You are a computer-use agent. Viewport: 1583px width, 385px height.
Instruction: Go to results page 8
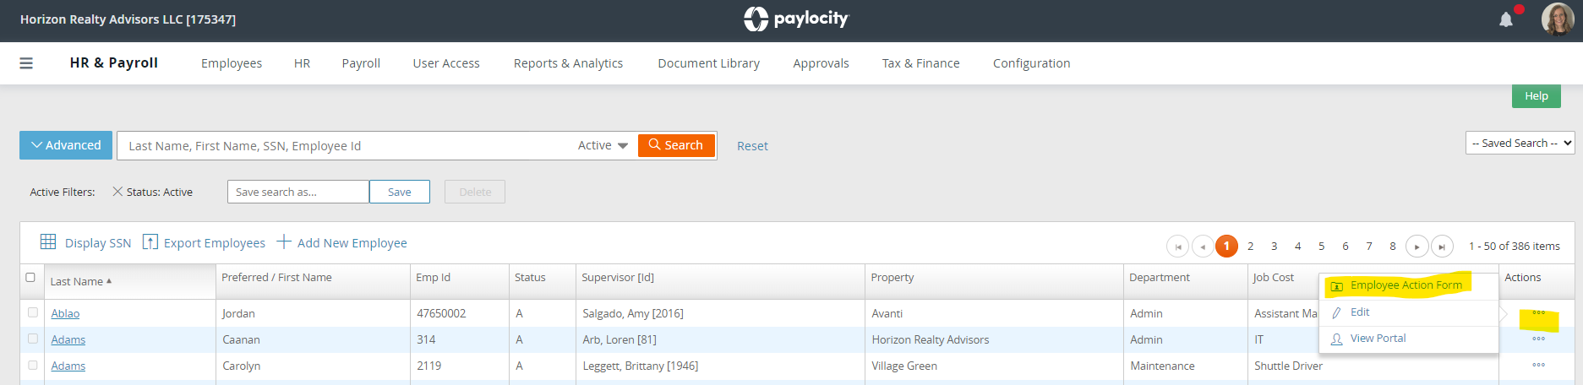coord(1392,247)
